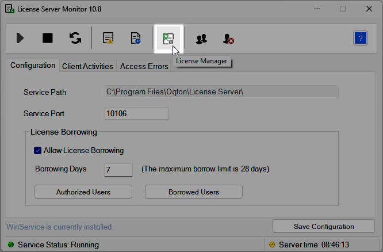Viewport: 383px width, 252px height.
Task: Open the Access Errors tab
Action: (x=144, y=66)
